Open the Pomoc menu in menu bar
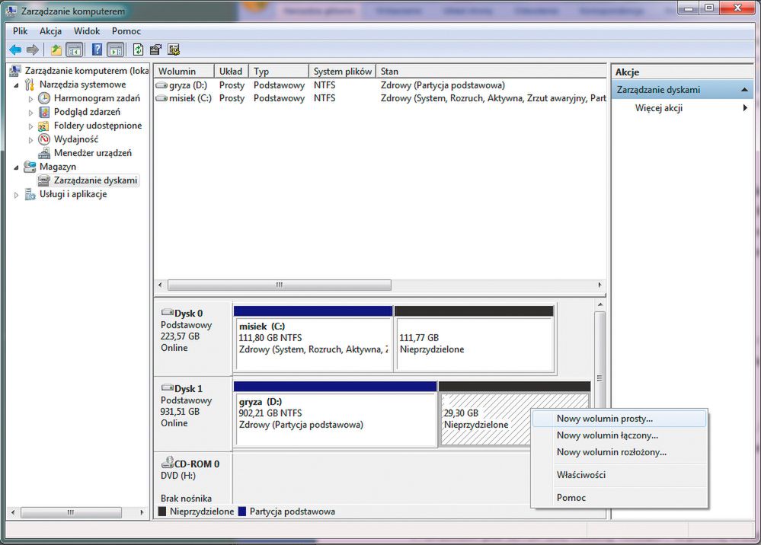 click(126, 31)
